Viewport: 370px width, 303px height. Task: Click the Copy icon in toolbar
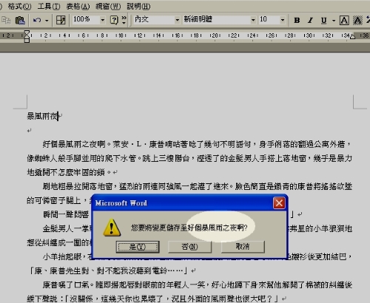(6, 20)
